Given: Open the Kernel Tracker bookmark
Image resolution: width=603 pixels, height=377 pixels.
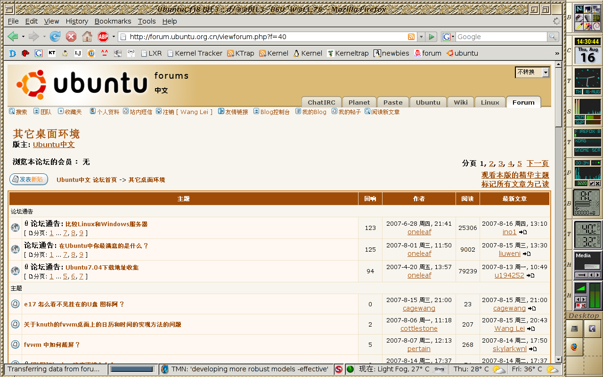Looking at the screenshot, I should 195,53.
